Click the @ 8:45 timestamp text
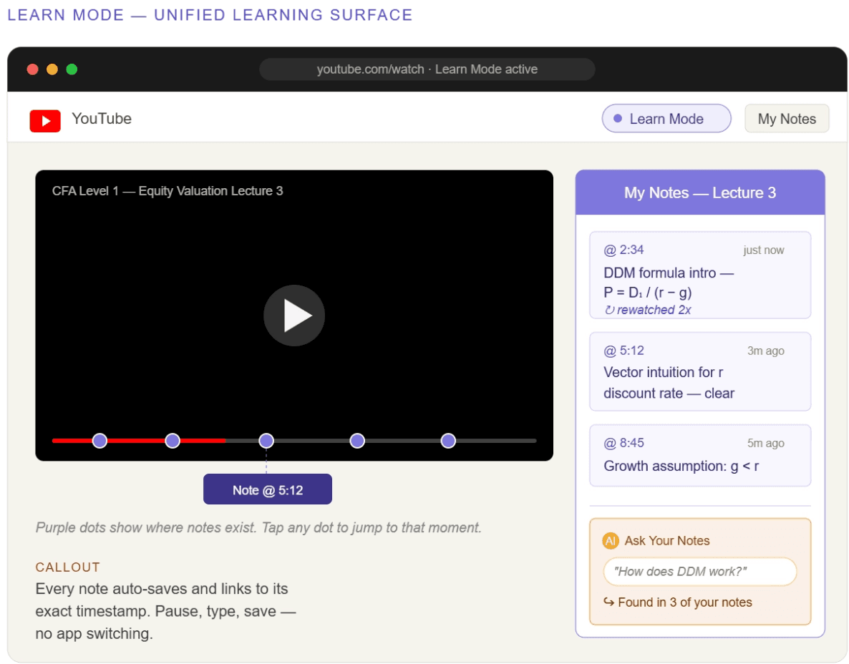The image size is (849, 664). coord(624,443)
